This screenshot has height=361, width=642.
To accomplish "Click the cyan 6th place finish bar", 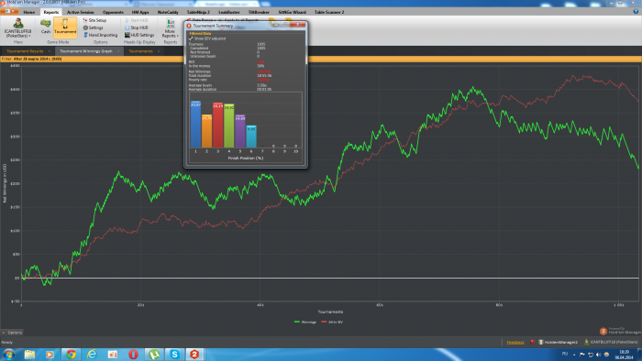I will point(251,137).
